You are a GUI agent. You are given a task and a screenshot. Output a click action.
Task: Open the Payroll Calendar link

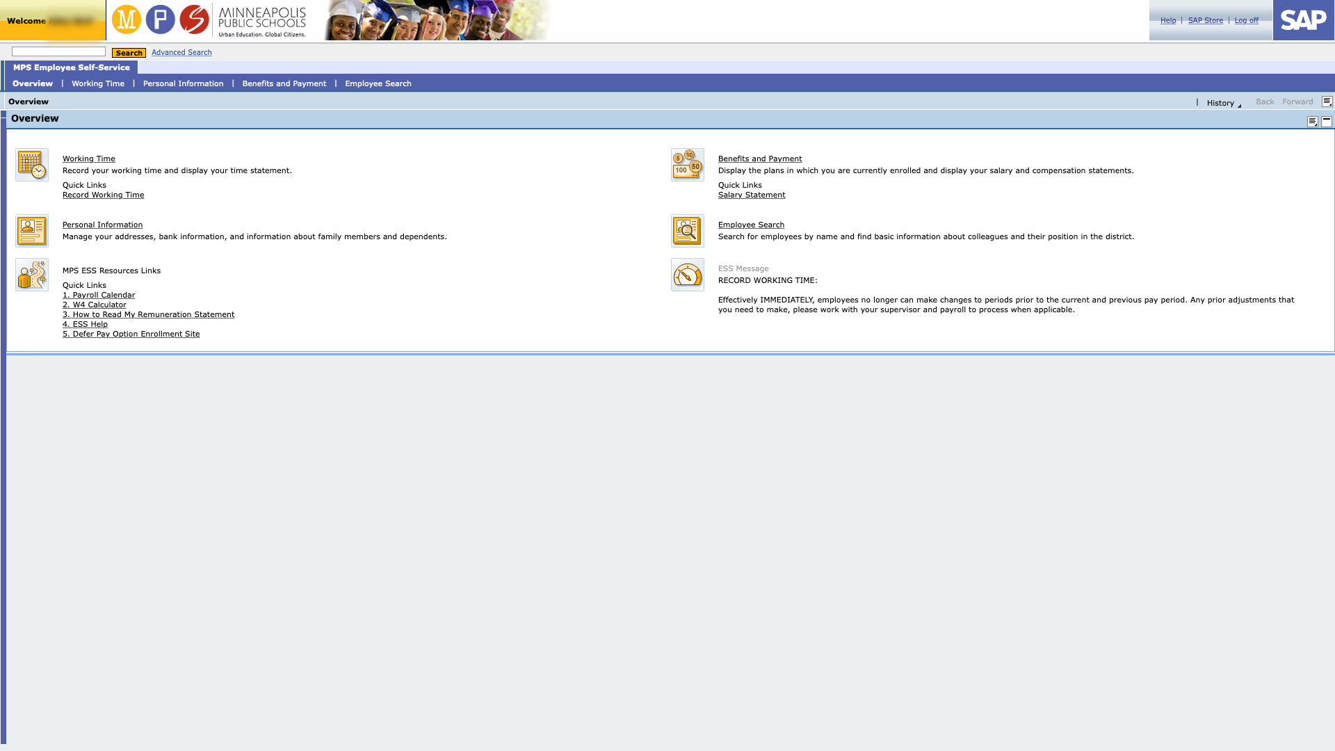coord(99,295)
